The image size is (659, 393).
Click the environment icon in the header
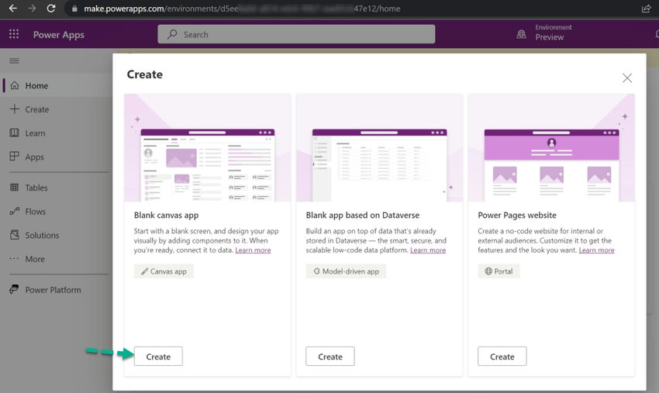521,34
